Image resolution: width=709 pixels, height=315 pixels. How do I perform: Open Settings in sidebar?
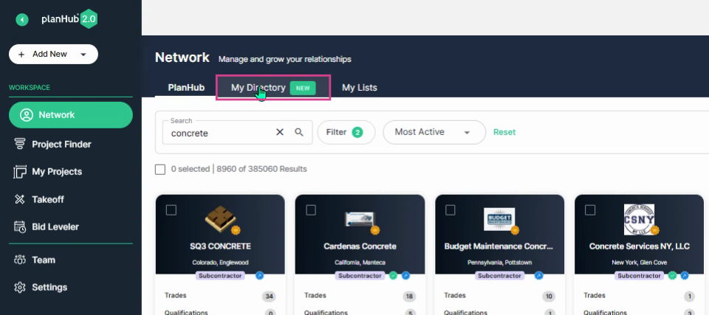[49, 288]
